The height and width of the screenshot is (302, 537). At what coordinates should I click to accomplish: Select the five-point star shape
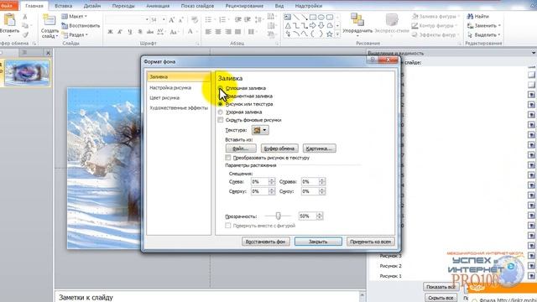(330, 34)
